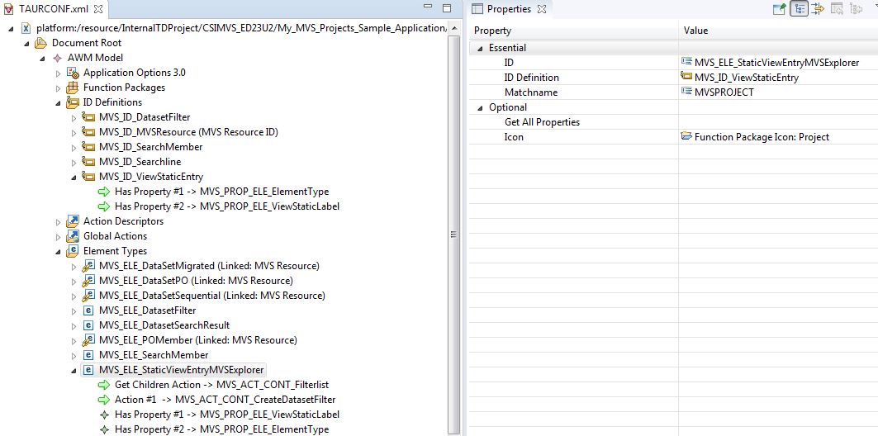Expand the Function Packages node

tap(59, 88)
